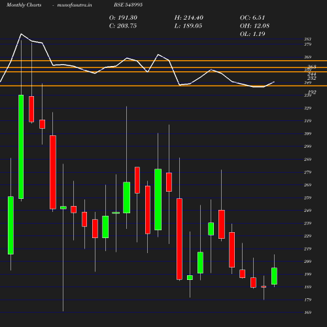
Task: Click the "OC: 6.51" reading
Action: (252, 18)
